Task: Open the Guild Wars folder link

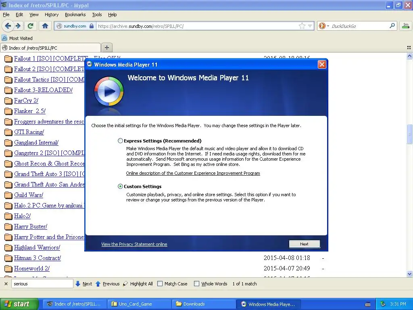Action: pyautogui.click(x=29, y=195)
